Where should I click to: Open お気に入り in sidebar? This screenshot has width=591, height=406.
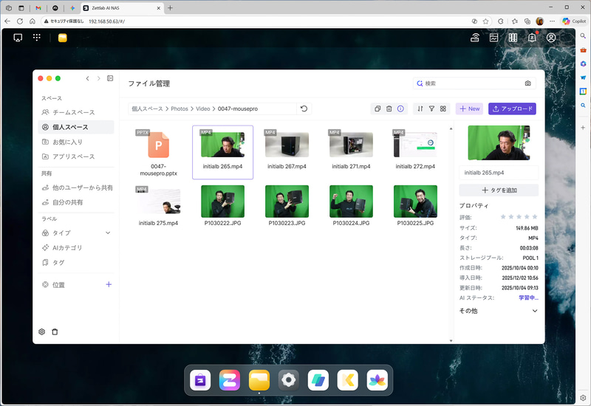(x=76, y=142)
